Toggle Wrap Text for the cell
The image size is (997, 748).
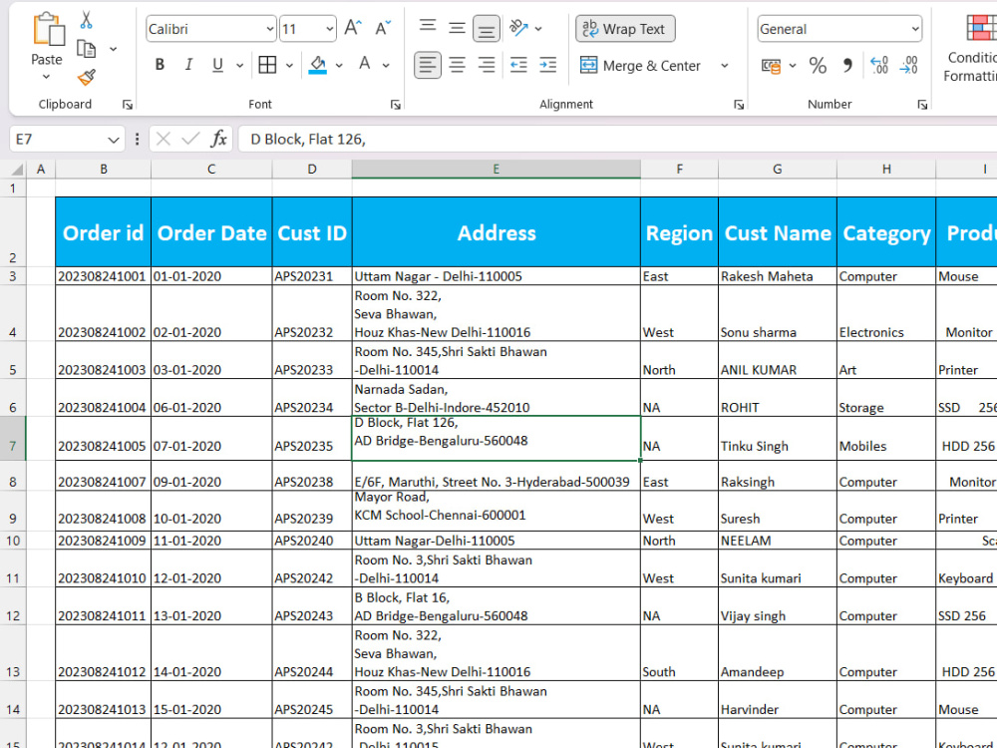625,29
